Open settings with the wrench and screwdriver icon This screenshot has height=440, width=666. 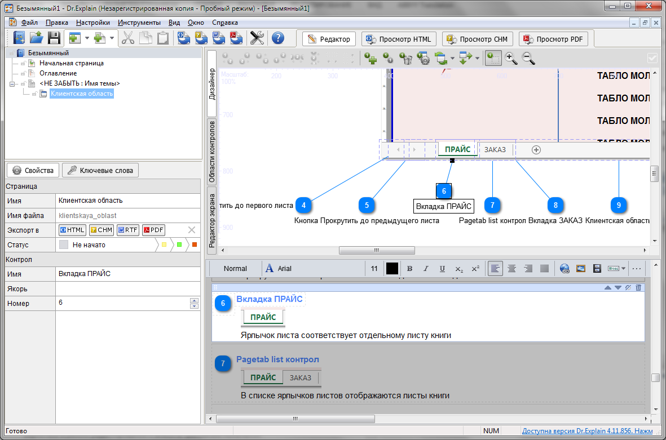pos(257,38)
